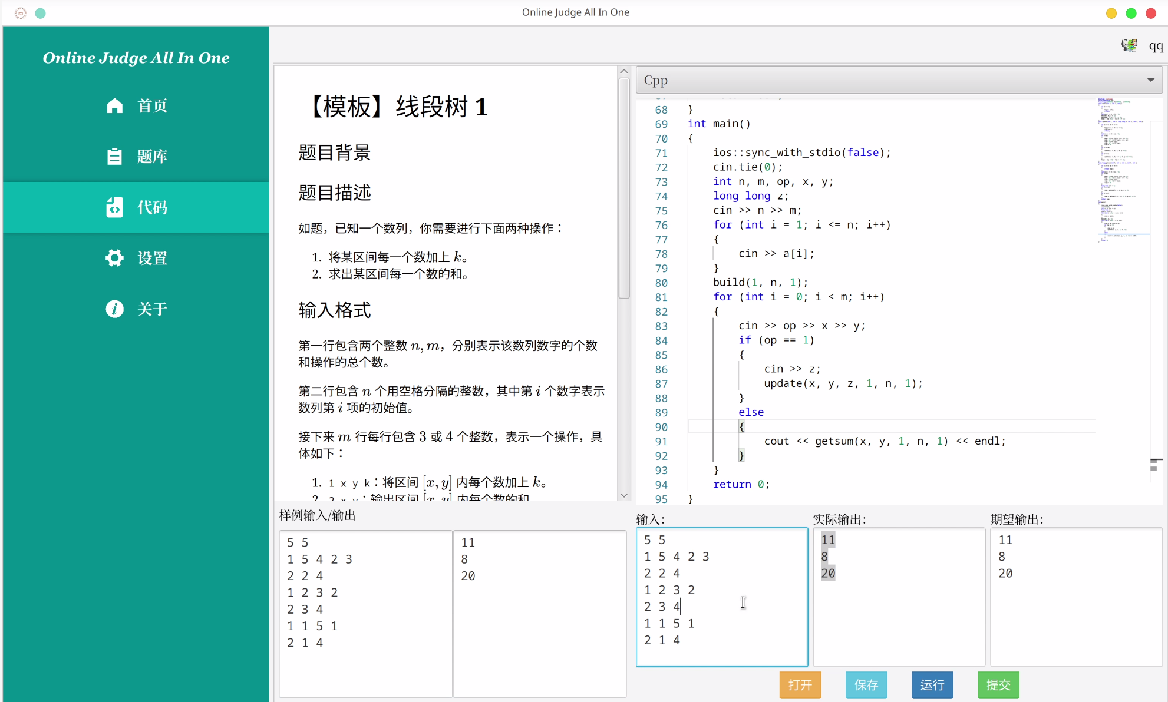This screenshot has height=702, width=1168.
Task: Click the user avatar icon next to qq
Action: tap(1129, 46)
